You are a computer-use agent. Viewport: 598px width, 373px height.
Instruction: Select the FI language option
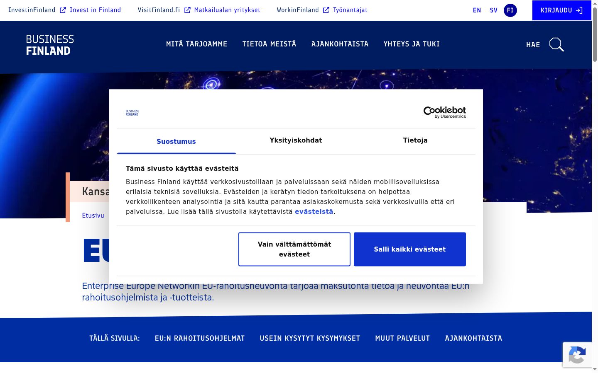510,10
